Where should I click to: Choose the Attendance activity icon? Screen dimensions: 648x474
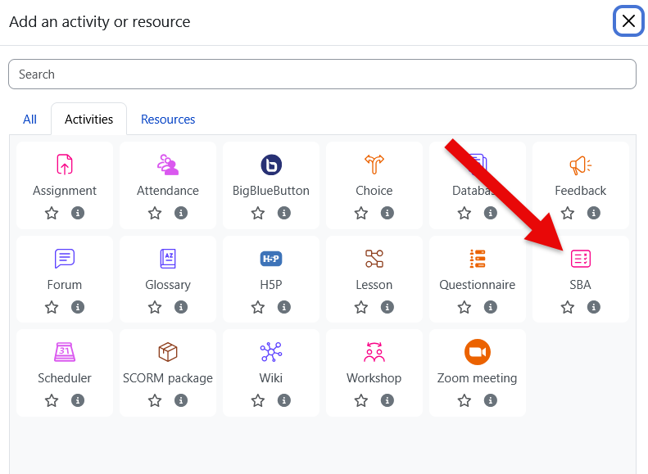tap(168, 165)
